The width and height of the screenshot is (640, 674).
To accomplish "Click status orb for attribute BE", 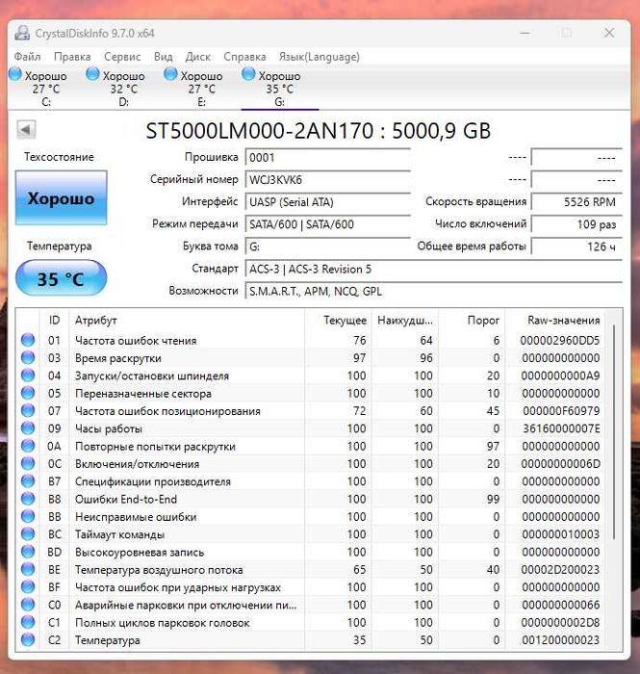I will tap(28, 569).
